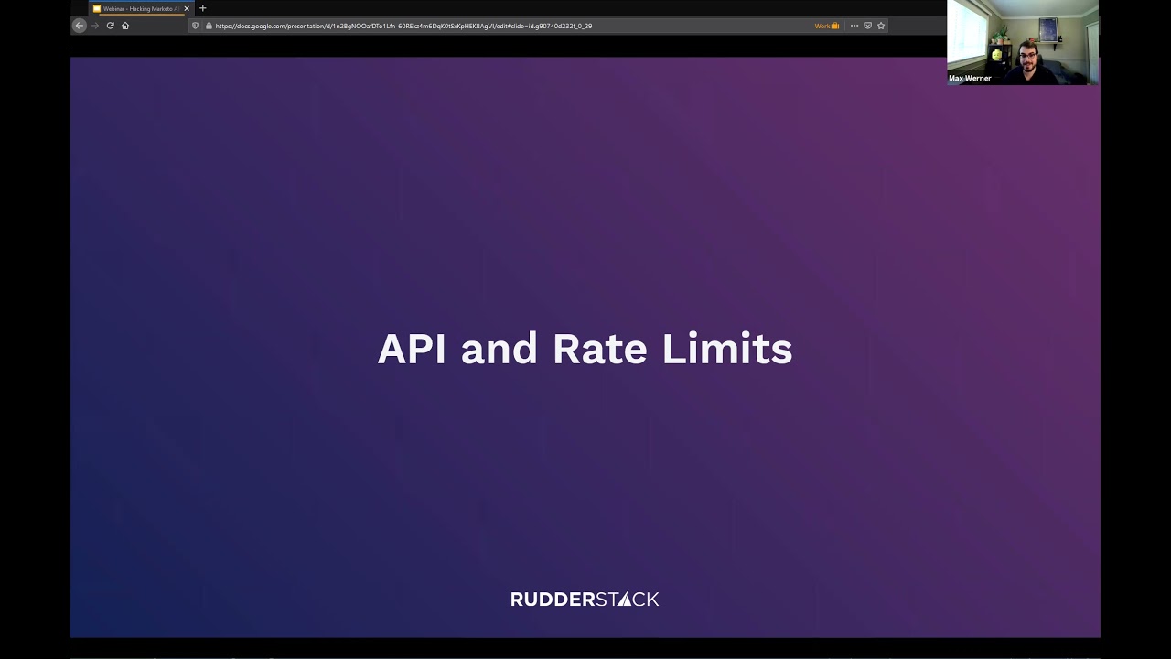Open the page actions three-dot menu
The width and height of the screenshot is (1171, 659).
pyautogui.click(x=854, y=26)
